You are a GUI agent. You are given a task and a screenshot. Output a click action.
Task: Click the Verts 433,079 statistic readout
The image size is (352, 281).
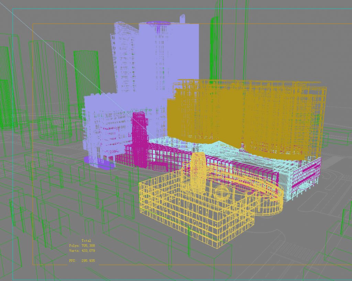(82, 250)
